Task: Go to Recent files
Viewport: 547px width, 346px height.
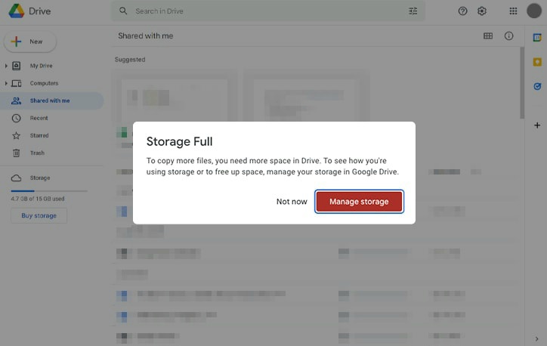Action: pyautogui.click(x=39, y=118)
